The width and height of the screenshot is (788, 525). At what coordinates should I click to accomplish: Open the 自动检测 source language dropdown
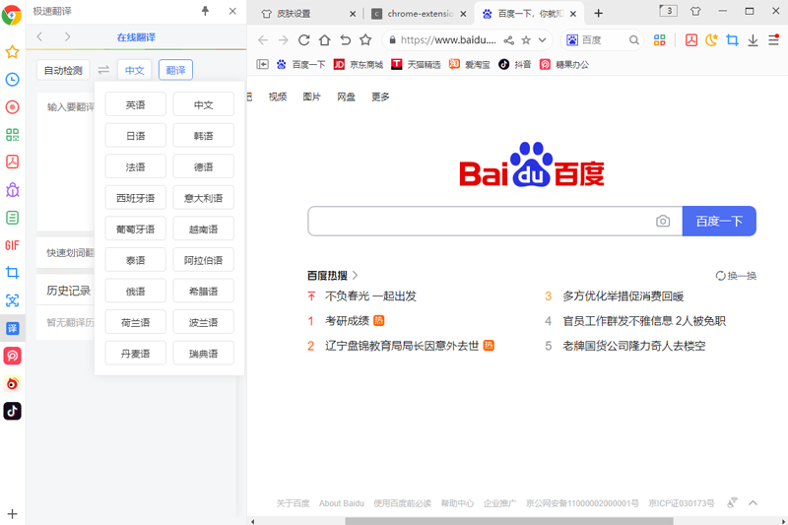(63, 70)
